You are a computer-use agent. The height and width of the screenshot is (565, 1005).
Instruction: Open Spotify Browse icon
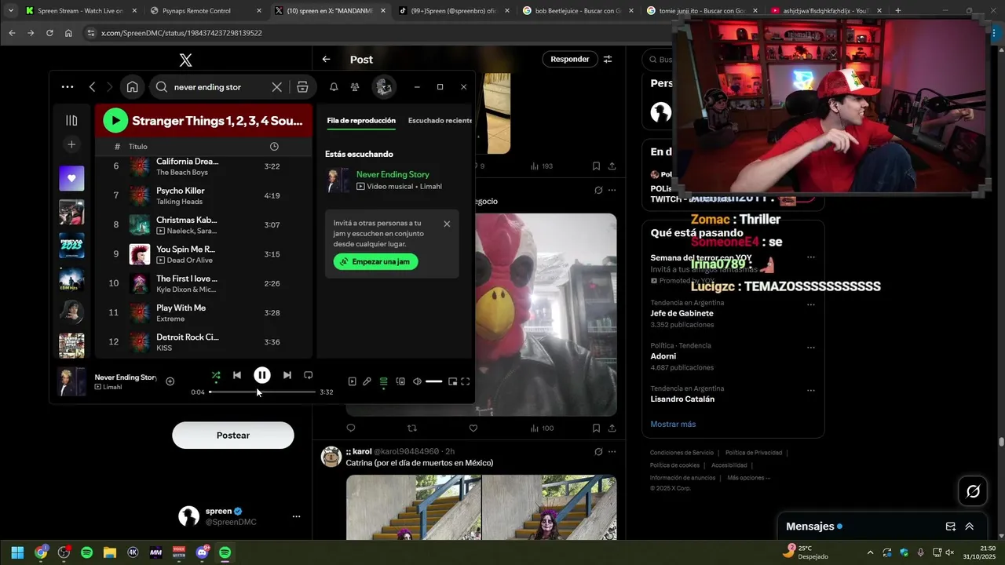pyautogui.click(x=302, y=87)
